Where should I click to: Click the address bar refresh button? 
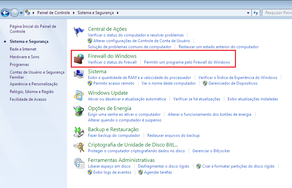coord(256,13)
